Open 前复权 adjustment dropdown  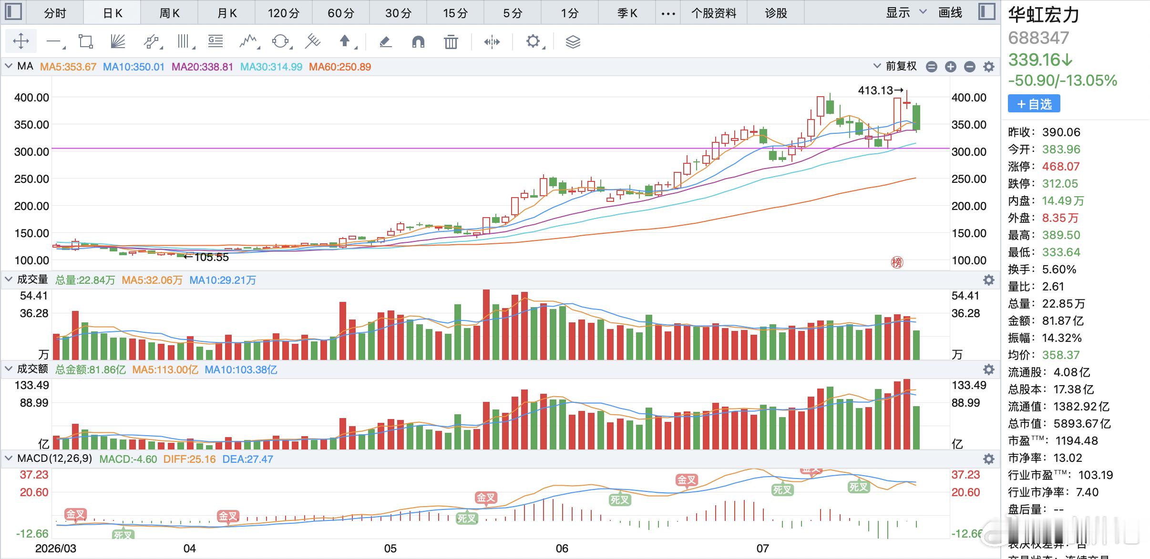[895, 66]
